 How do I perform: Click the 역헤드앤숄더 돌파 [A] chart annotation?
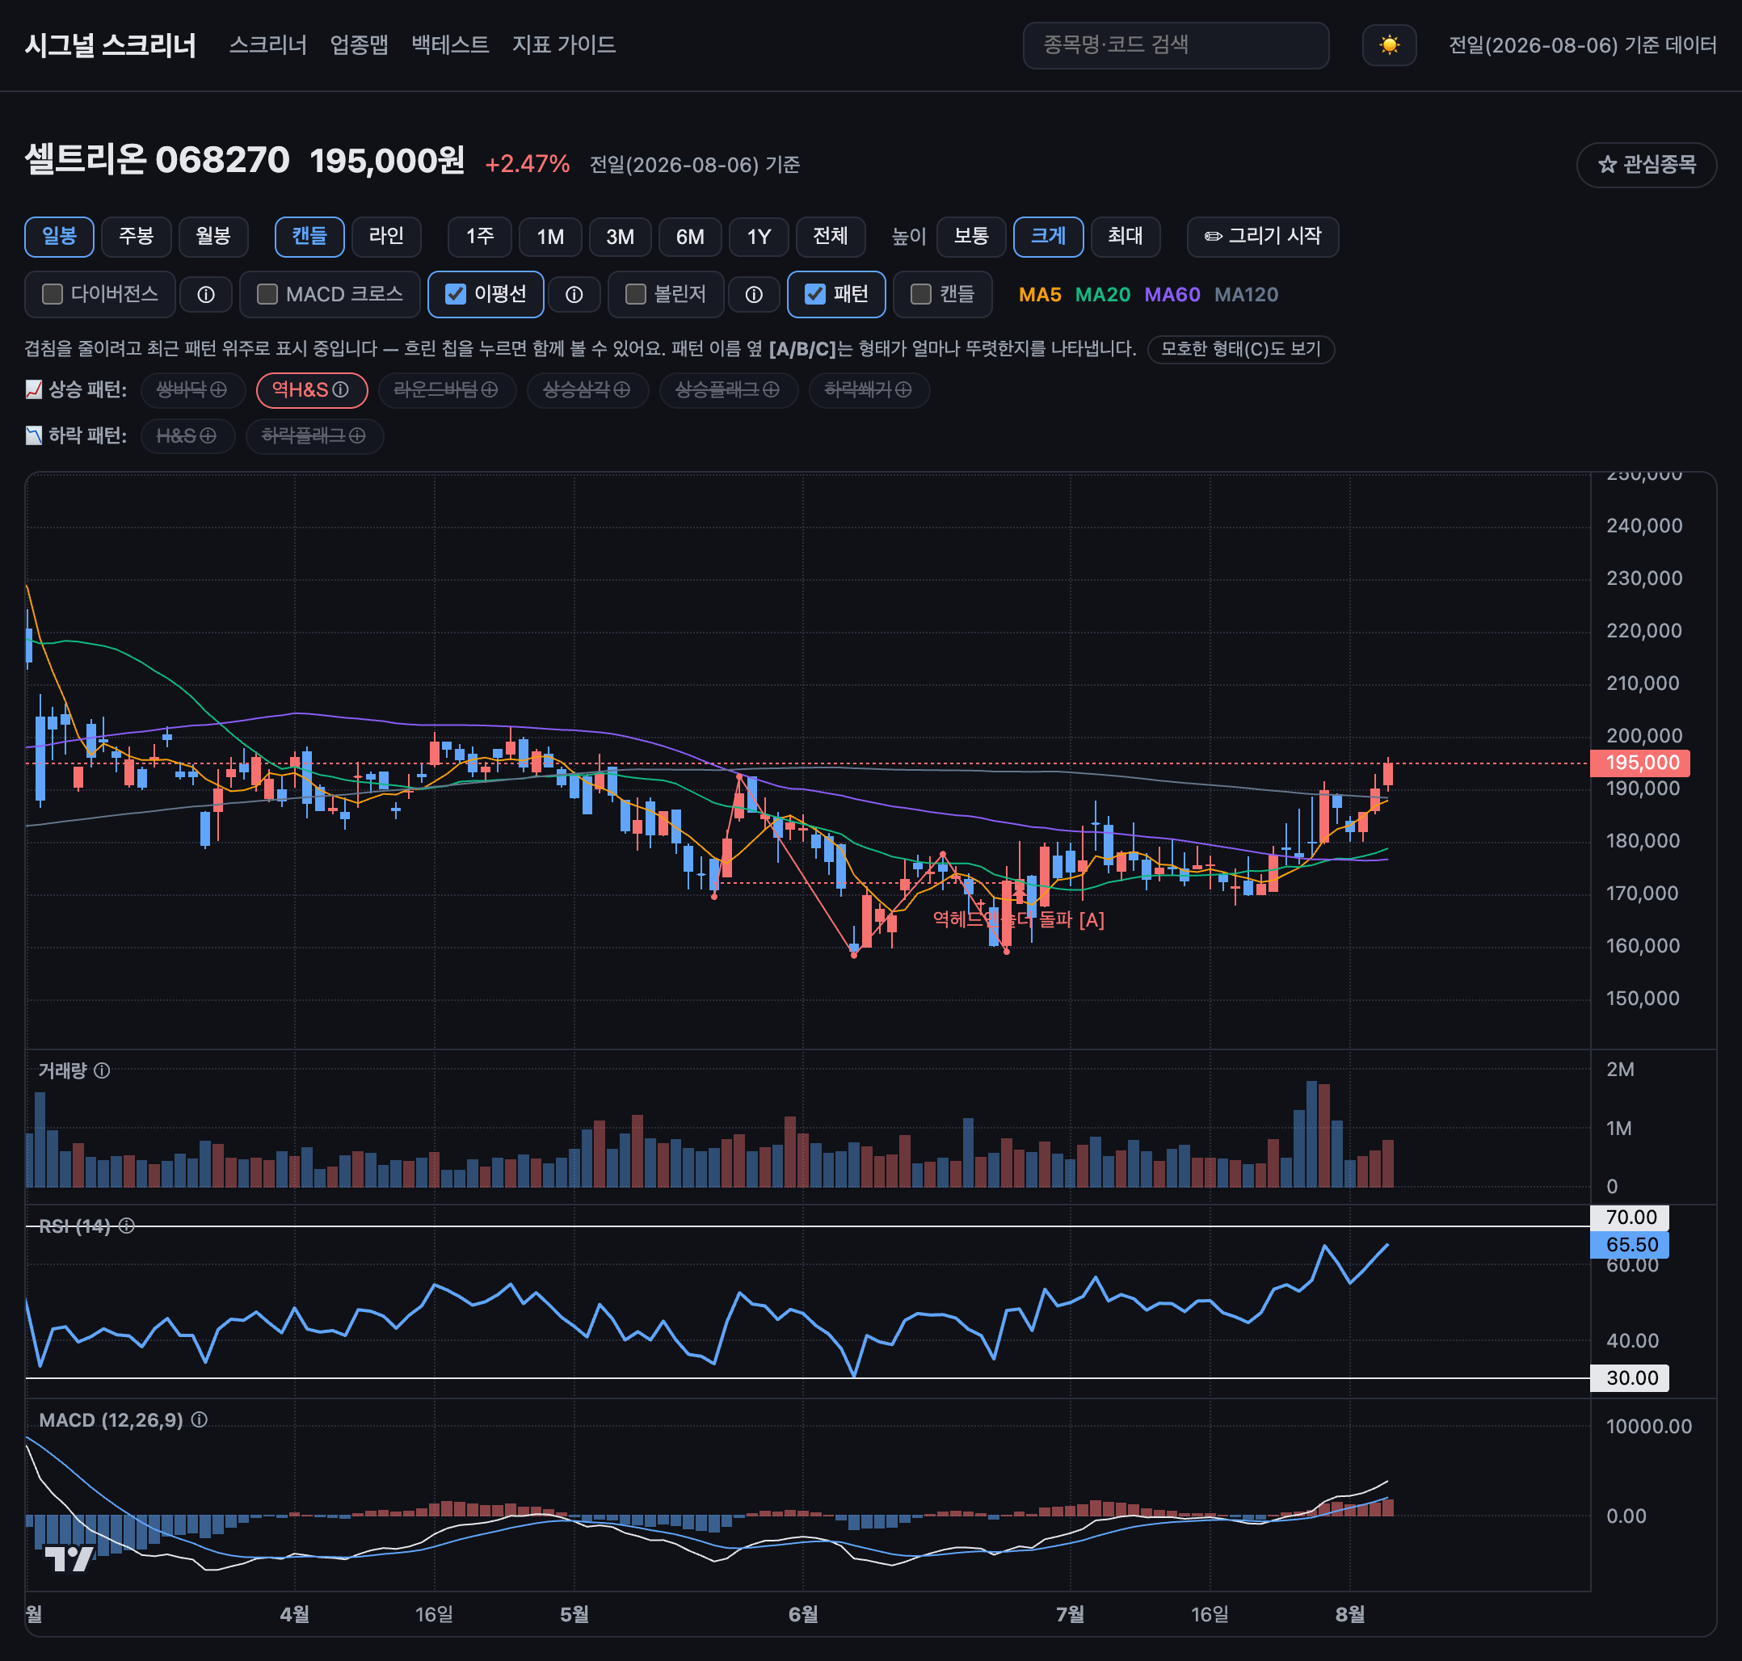click(1018, 920)
